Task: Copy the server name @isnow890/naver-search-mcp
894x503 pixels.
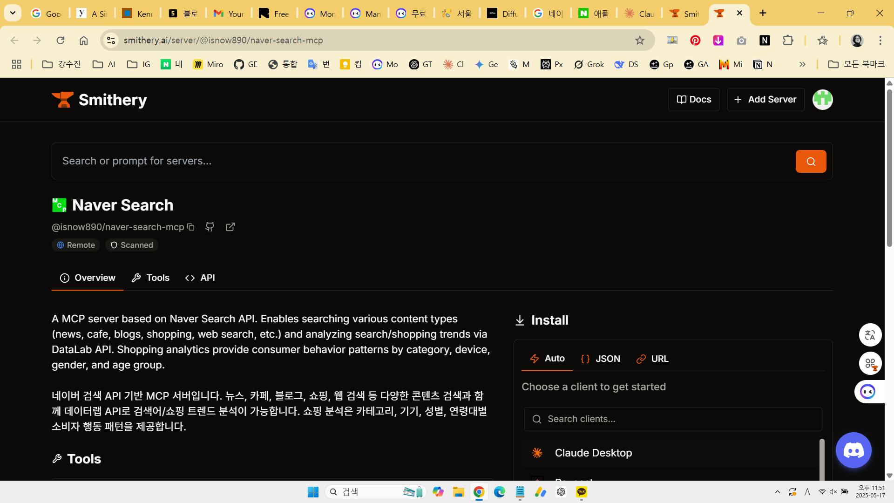Action: (x=190, y=227)
